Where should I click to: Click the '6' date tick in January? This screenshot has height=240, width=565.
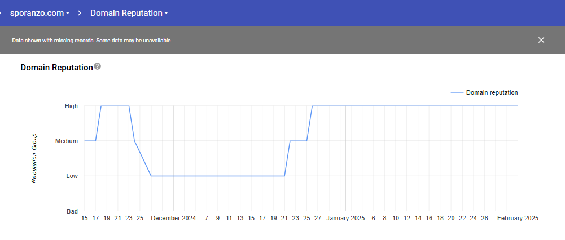click(373, 218)
